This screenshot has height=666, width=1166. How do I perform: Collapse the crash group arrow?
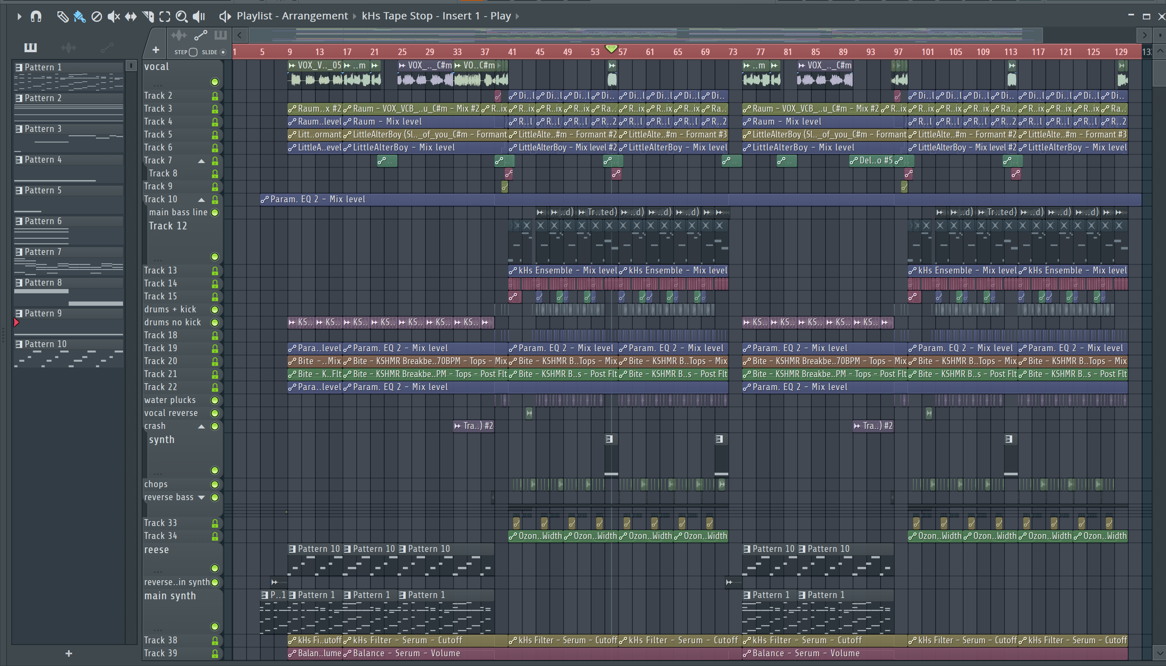point(201,426)
